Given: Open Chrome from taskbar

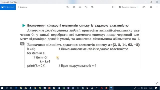Looking at the screenshot, I should pyautogui.click(x=35, y=88).
